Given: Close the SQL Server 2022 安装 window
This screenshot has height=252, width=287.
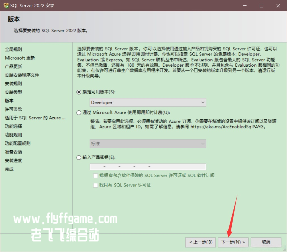Looking at the screenshot, I should (278, 6).
